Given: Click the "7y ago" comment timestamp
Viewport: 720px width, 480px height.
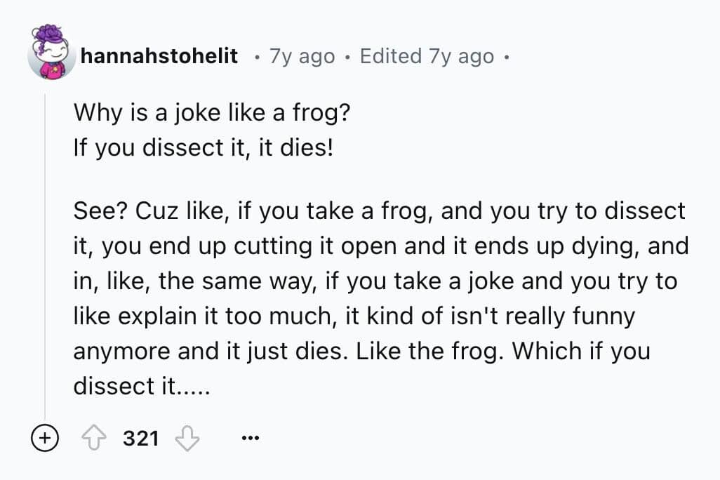Looking at the screenshot, I should (302, 56).
